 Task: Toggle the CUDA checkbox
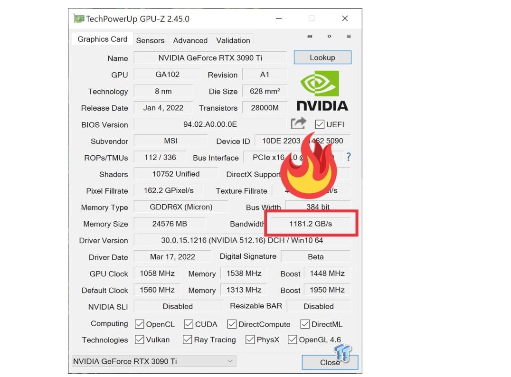189,324
